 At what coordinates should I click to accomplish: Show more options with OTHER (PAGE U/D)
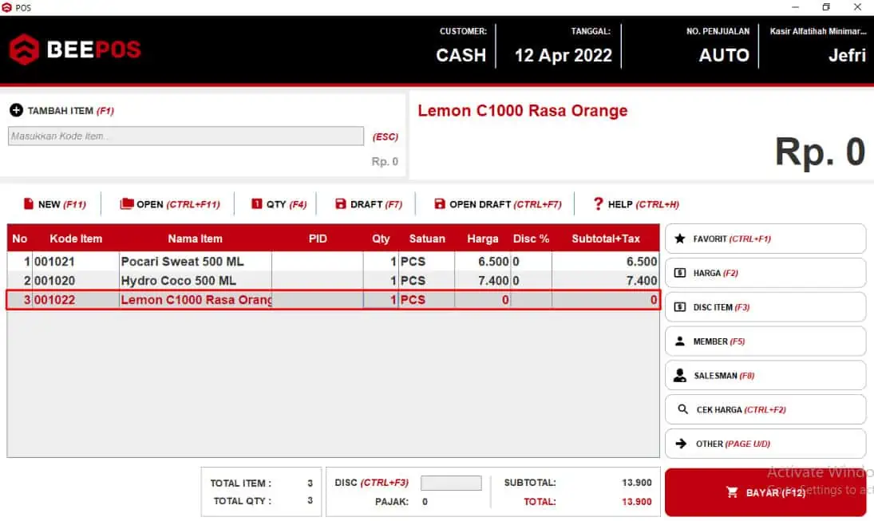[x=765, y=444]
